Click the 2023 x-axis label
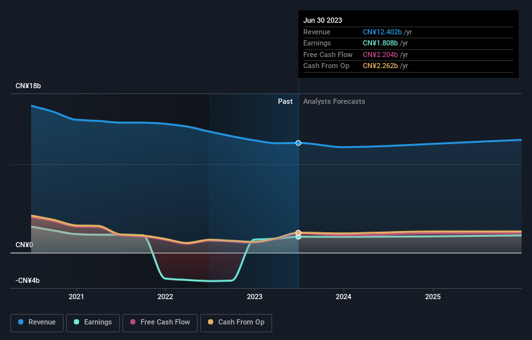The height and width of the screenshot is (340, 532). point(255,297)
